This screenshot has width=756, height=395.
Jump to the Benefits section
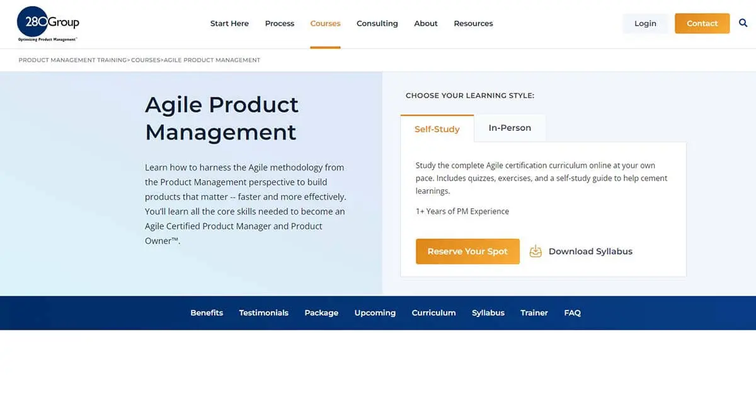(207, 313)
